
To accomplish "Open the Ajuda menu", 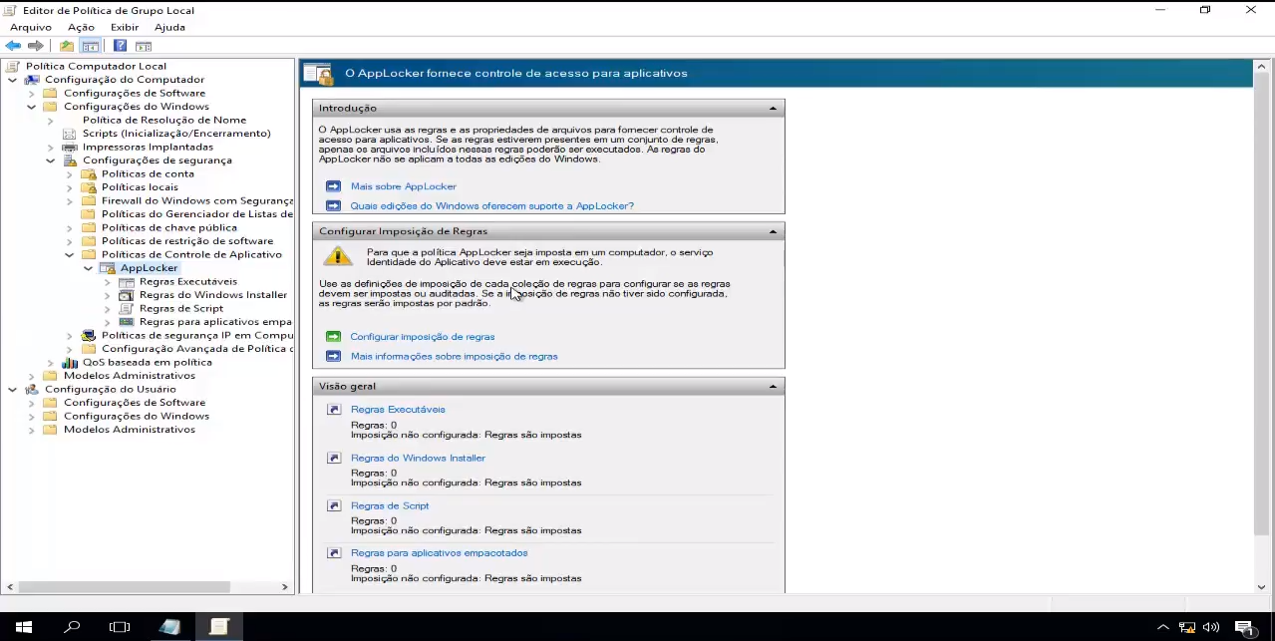I will (169, 27).
